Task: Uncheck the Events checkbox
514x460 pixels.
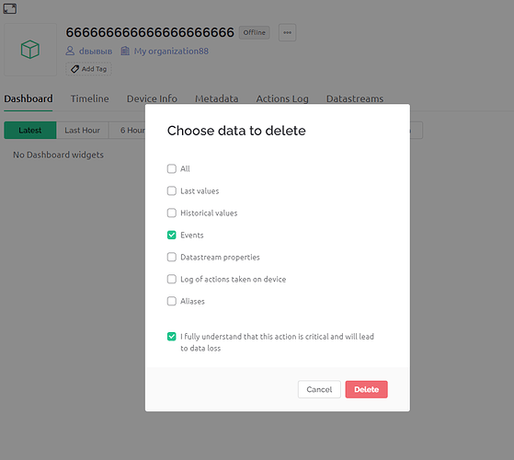Action: (x=171, y=235)
